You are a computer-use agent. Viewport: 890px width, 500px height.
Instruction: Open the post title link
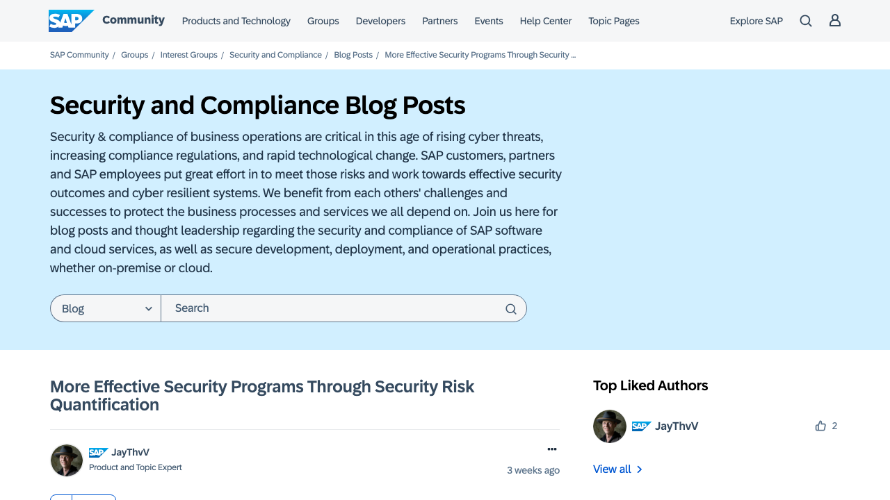tap(262, 396)
